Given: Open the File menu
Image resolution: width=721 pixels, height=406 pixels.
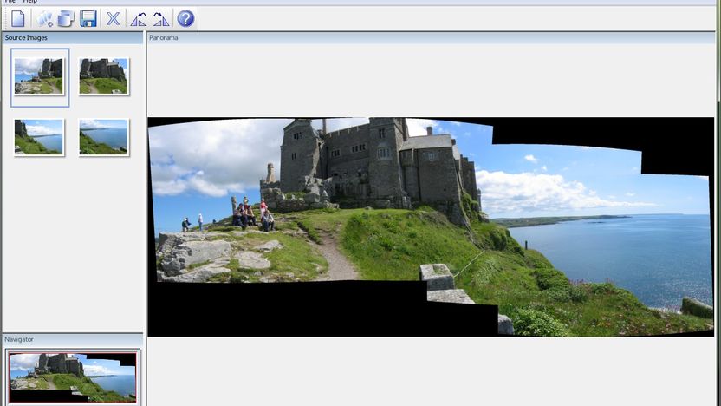Looking at the screenshot, I should click(10, 2).
